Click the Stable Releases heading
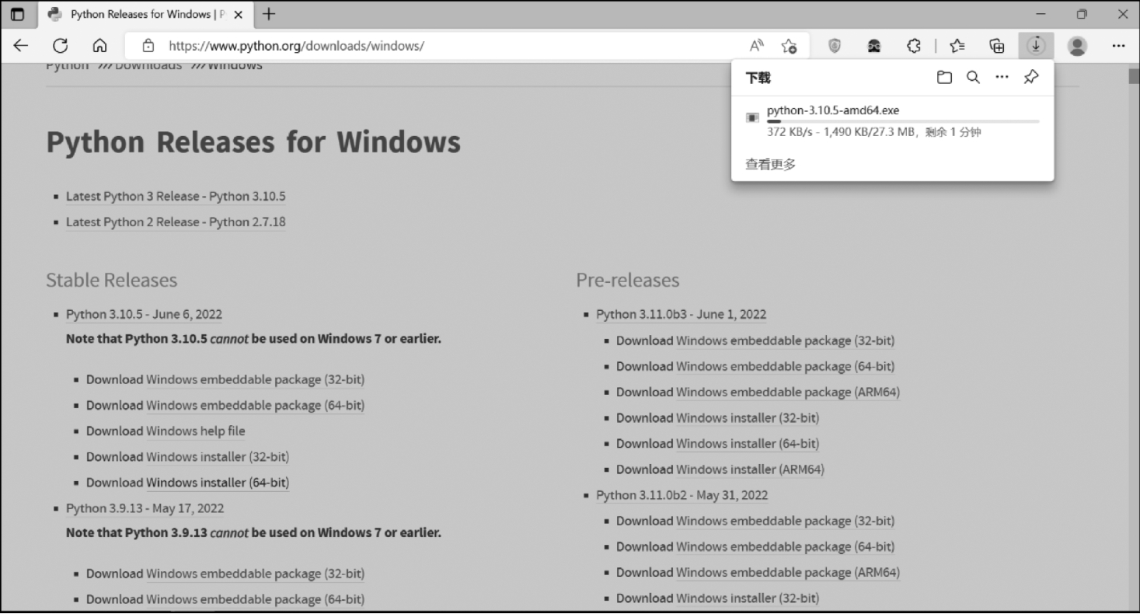This screenshot has height=614, width=1140. [111, 280]
